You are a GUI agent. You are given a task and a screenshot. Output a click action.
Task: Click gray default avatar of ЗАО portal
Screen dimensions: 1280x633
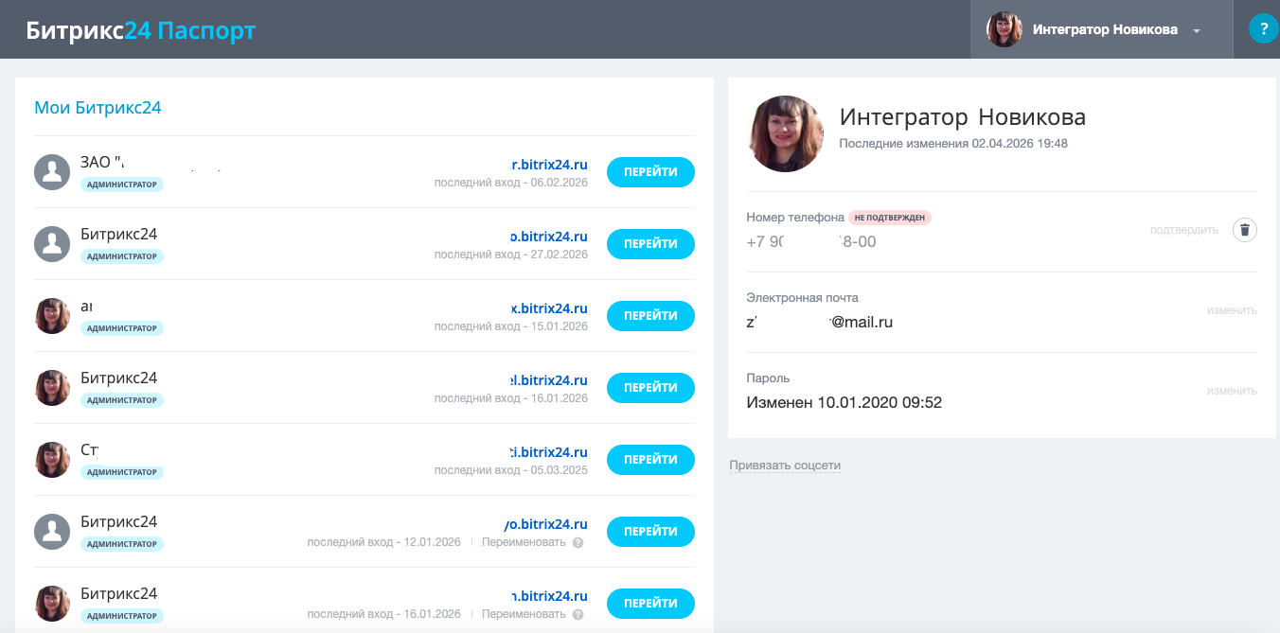click(x=52, y=172)
